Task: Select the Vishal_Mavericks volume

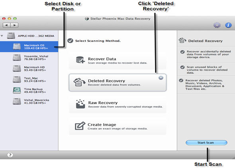Action: pos(29,101)
